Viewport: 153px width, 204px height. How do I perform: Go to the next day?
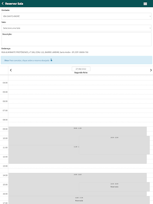151,70
